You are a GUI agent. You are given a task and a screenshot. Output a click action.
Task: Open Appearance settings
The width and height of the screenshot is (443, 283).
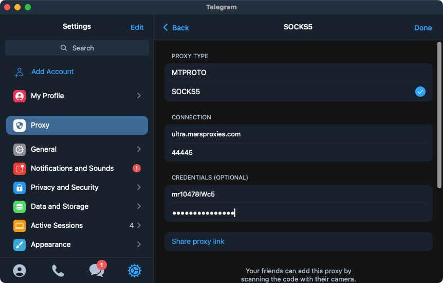[77, 244]
